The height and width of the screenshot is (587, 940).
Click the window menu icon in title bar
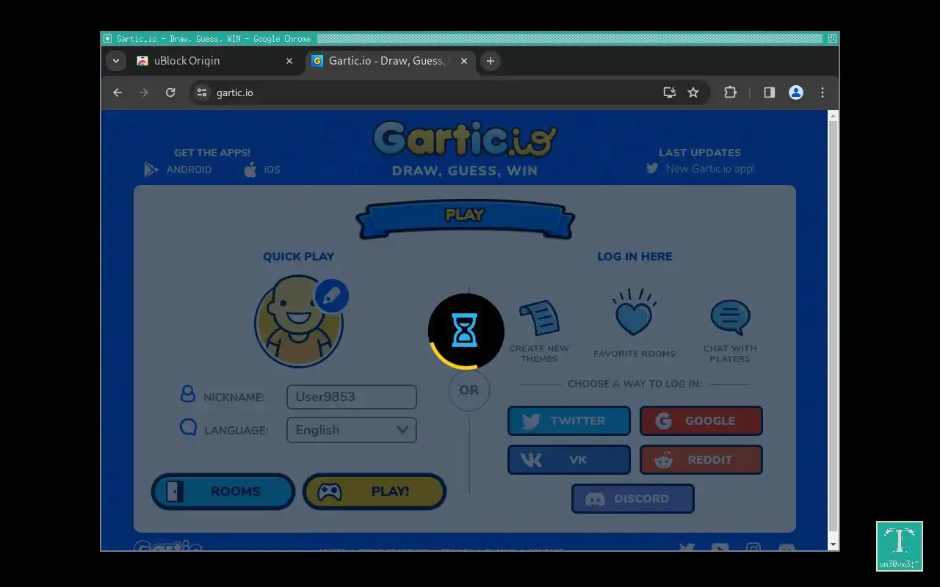click(107, 39)
